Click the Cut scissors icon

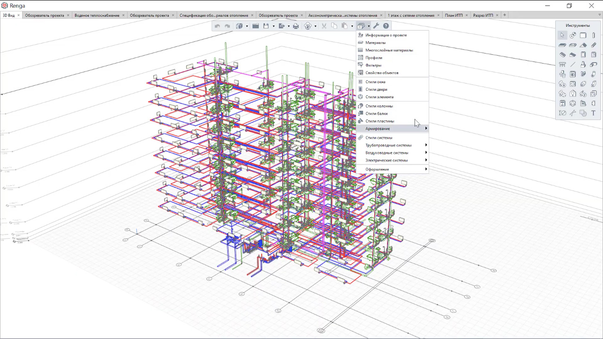coord(324,26)
